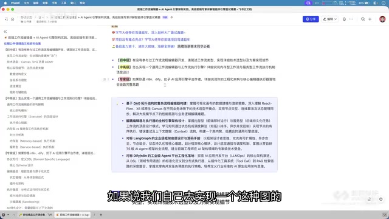The height and width of the screenshot is (219, 389).
Task: Click the search magnifier icon
Action: click(x=363, y=19)
